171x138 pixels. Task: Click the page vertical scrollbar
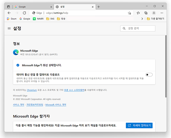[x=166, y=66]
